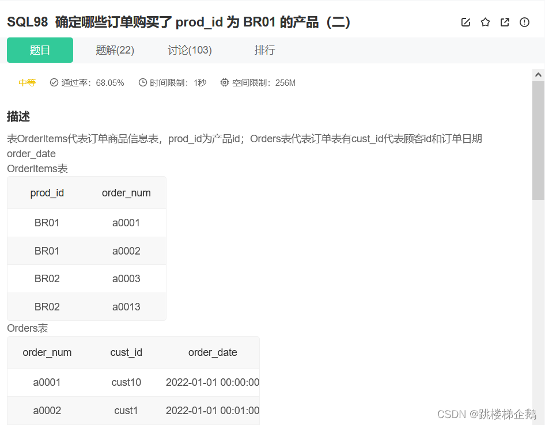545x425 pixels.
Task: Click the Orders表 label
Action: point(28,328)
